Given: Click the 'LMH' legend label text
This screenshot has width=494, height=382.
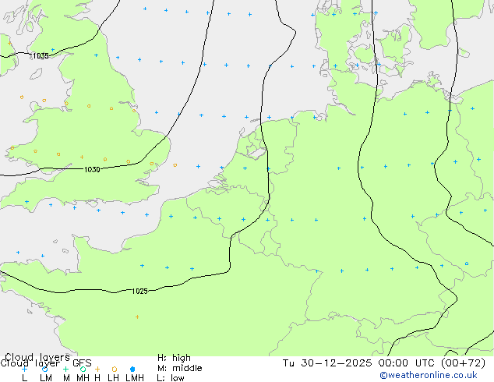Looking at the screenshot, I should coord(135,377).
